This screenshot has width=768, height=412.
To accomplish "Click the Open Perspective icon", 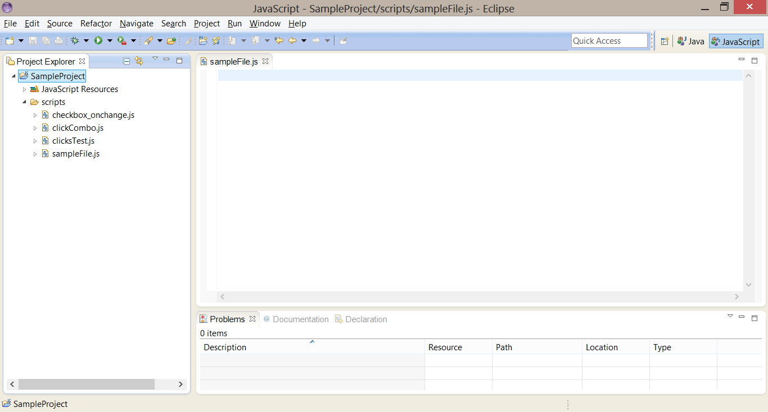I will coord(665,41).
